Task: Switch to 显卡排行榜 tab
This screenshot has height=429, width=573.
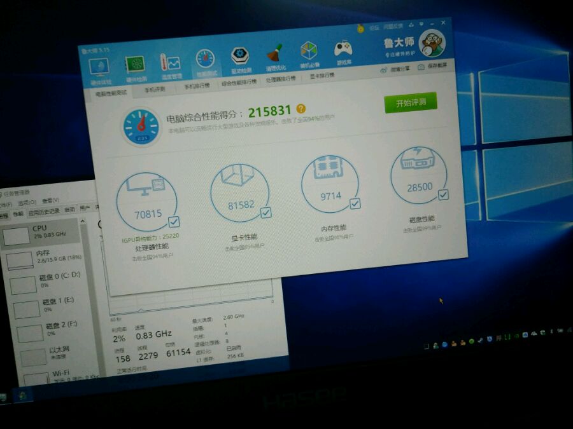Action: click(322, 76)
